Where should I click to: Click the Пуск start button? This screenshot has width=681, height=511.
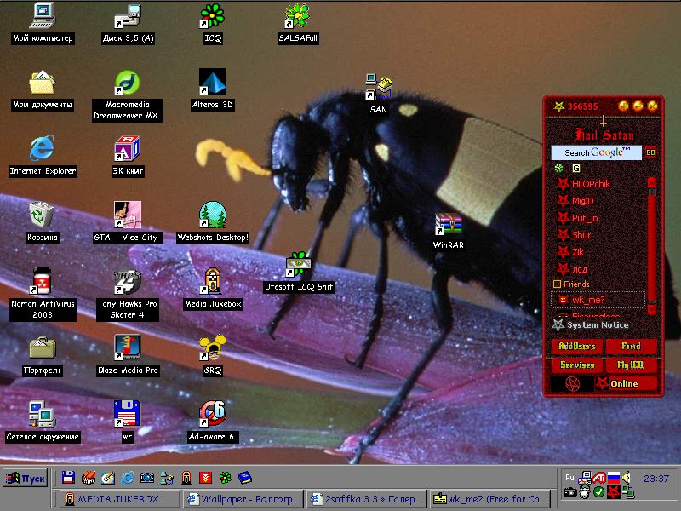[x=26, y=478]
